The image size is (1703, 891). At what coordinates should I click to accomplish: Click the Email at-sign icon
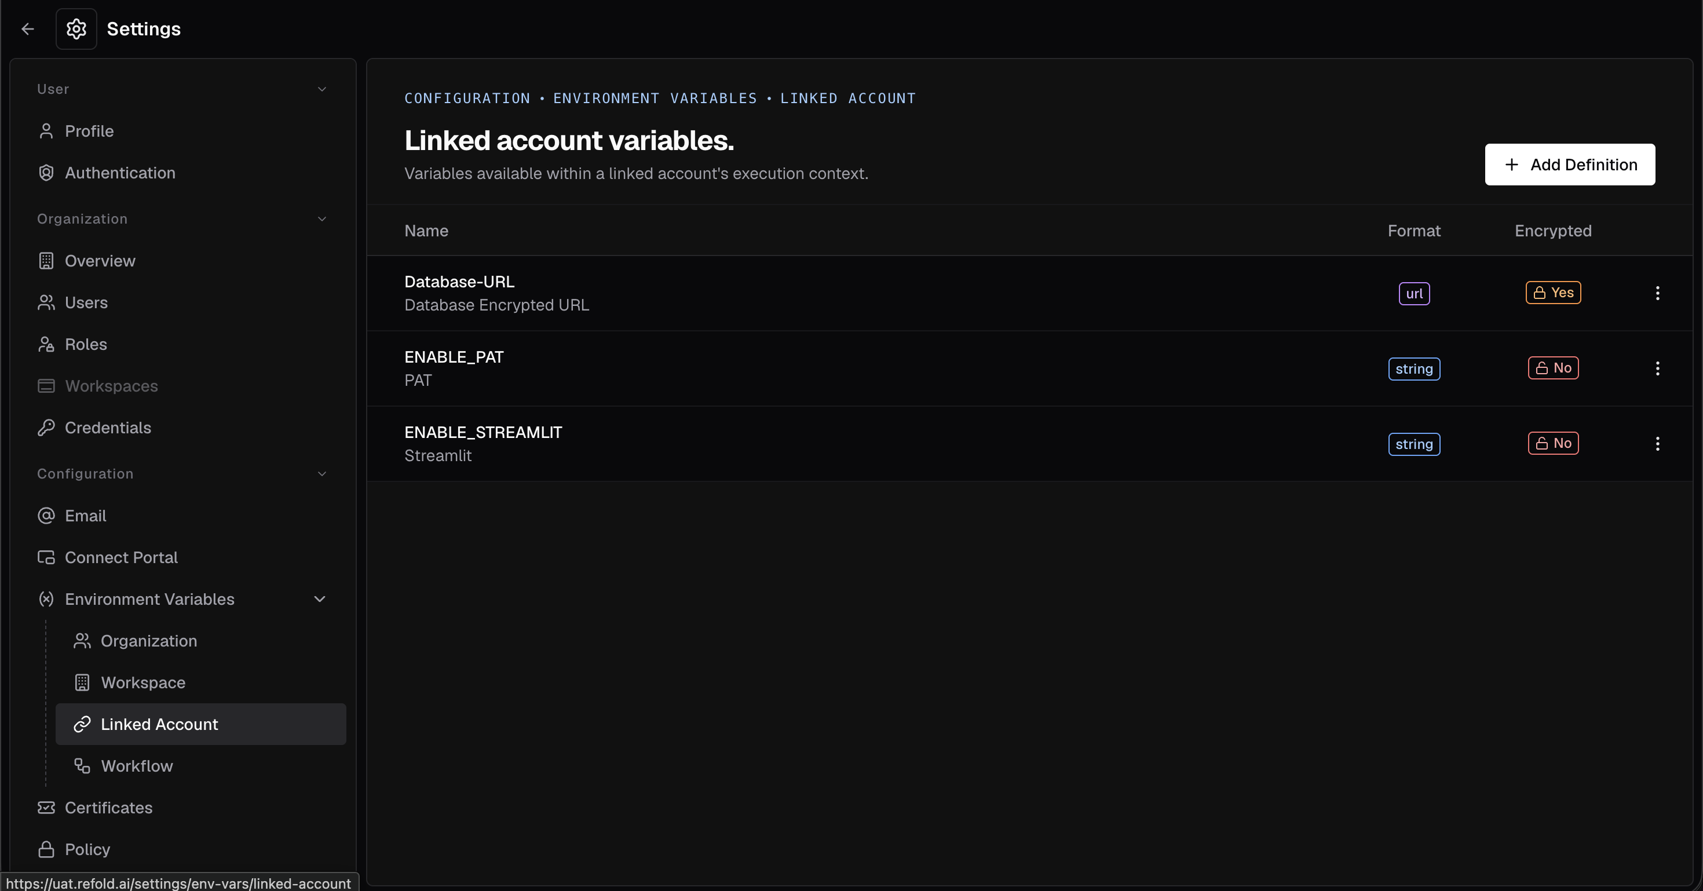pos(46,515)
